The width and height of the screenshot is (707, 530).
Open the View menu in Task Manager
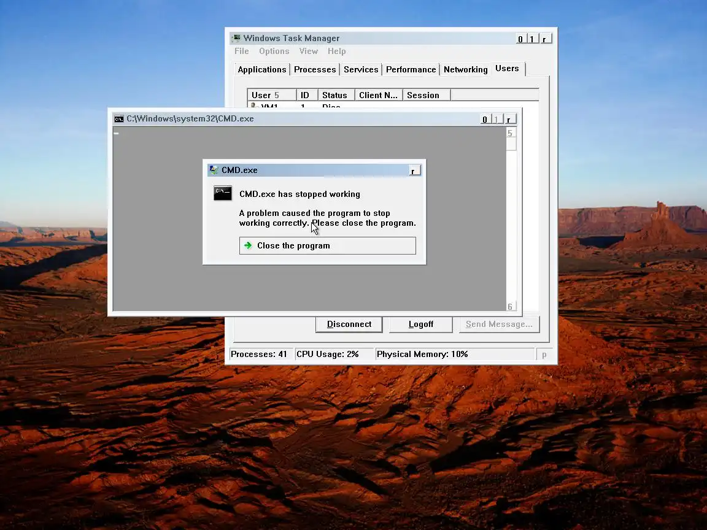(309, 52)
